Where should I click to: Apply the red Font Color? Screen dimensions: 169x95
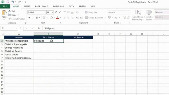point(57,18)
